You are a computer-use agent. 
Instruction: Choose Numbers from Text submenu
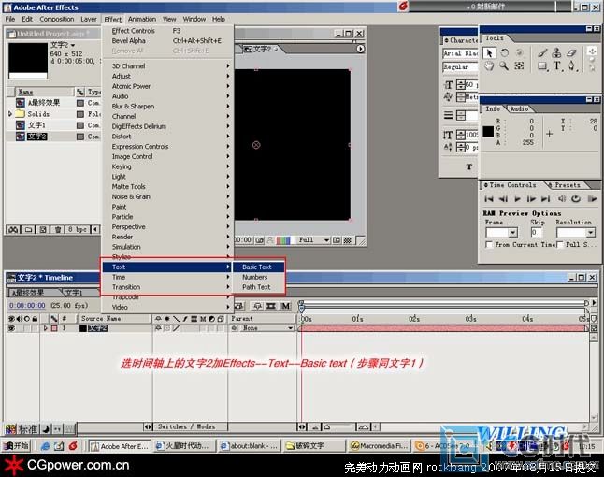pyautogui.click(x=258, y=277)
